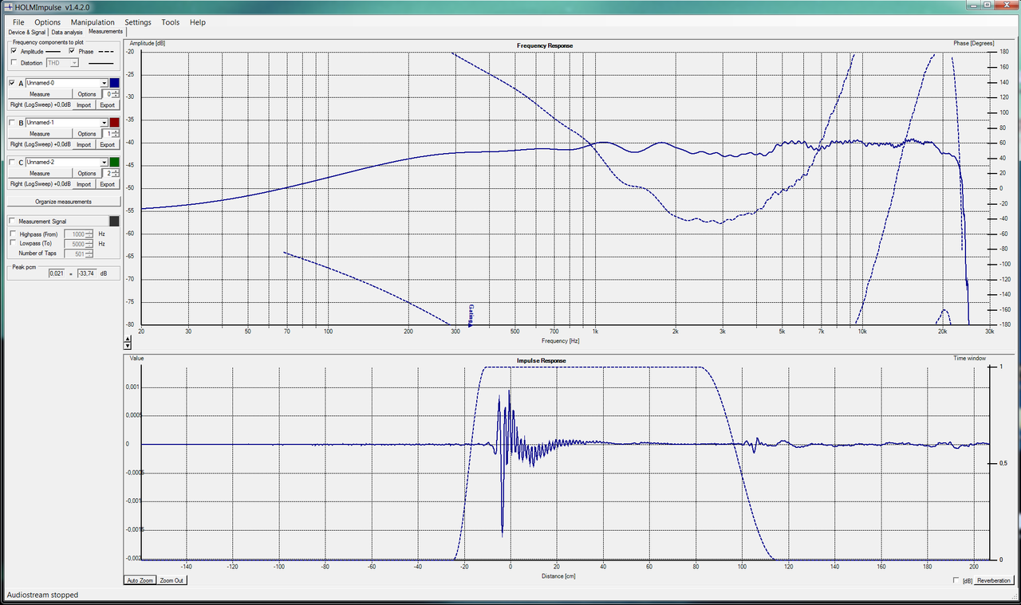Image resolution: width=1021 pixels, height=605 pixels.
Task: Open the Unnamed-0 name dropdown
Action: (x=104, y=83)
